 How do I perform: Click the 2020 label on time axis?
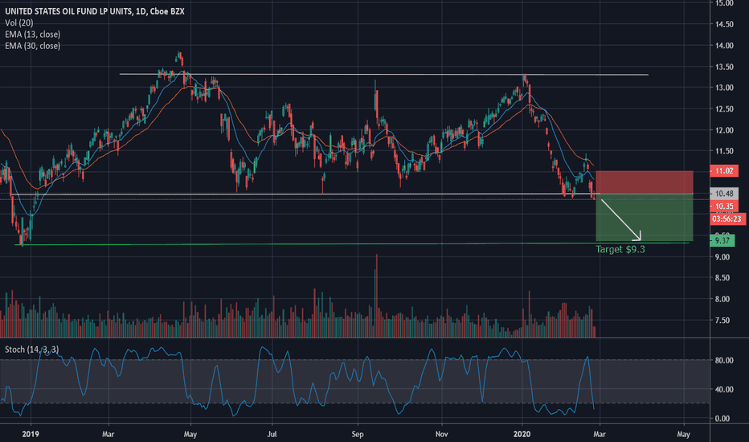[522, 434]
